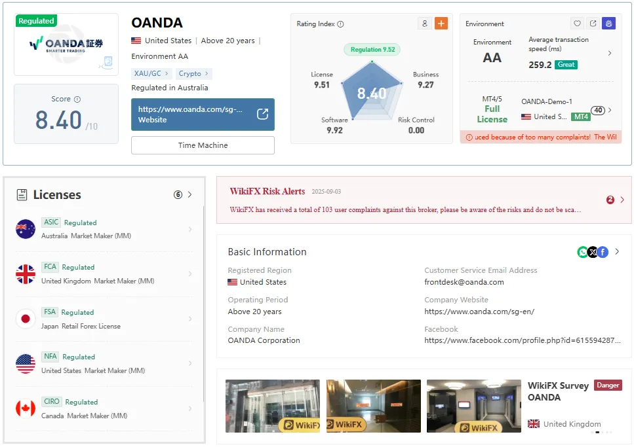Expand the Licenses list arrow

pyautogui.click(x=189, y=194)
